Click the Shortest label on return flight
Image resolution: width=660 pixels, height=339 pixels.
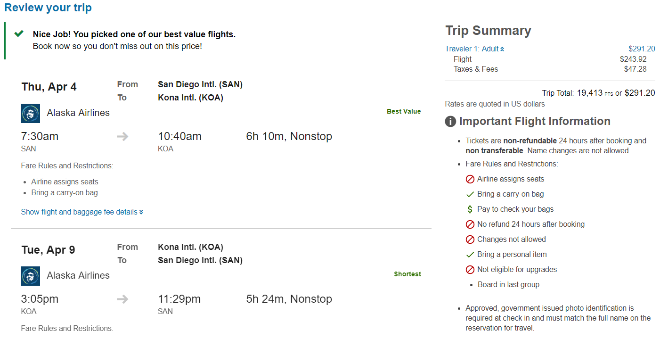(x=407, y=274)
